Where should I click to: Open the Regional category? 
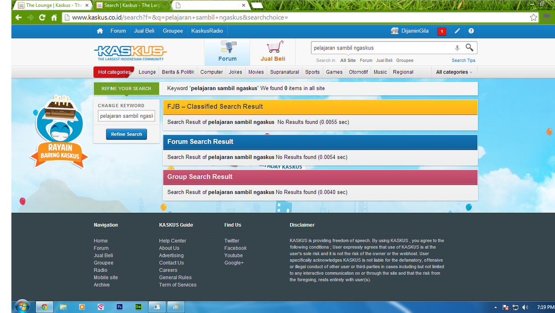403,72
